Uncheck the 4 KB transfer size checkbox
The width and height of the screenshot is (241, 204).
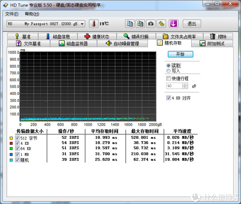click(x=17, y=143)
